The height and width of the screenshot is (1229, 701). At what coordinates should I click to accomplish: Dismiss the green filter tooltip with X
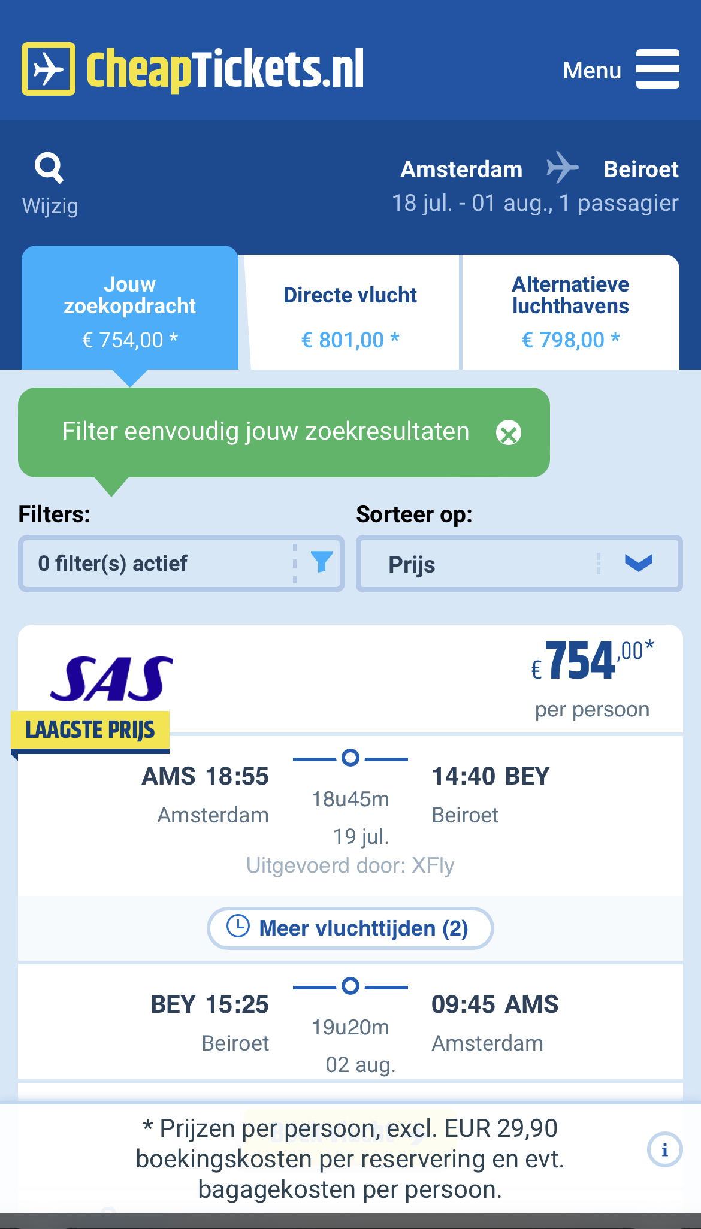pos(509,432)
